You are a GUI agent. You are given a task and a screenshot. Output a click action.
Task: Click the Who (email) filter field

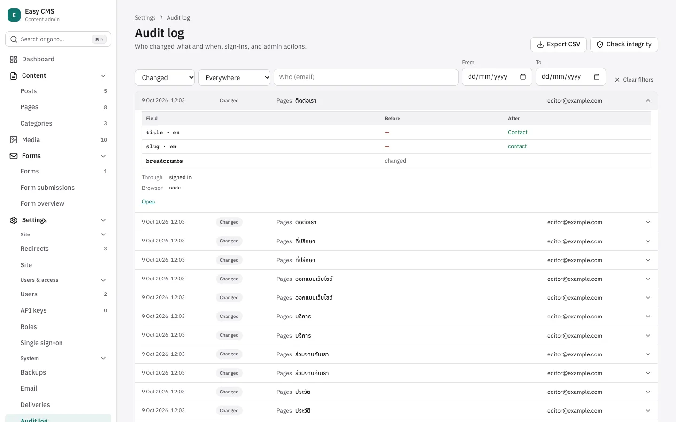(x=366, y=77)
